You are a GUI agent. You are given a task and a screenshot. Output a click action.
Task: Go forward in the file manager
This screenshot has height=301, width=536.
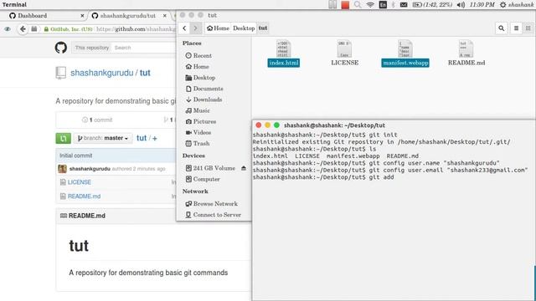(195, 28)
